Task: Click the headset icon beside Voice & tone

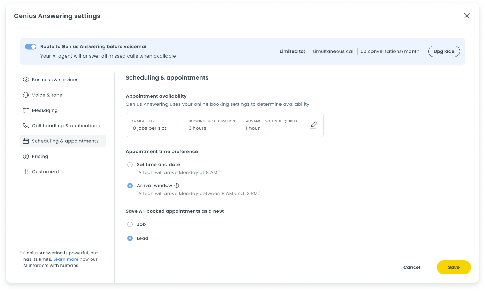Action: click(26, 95)
